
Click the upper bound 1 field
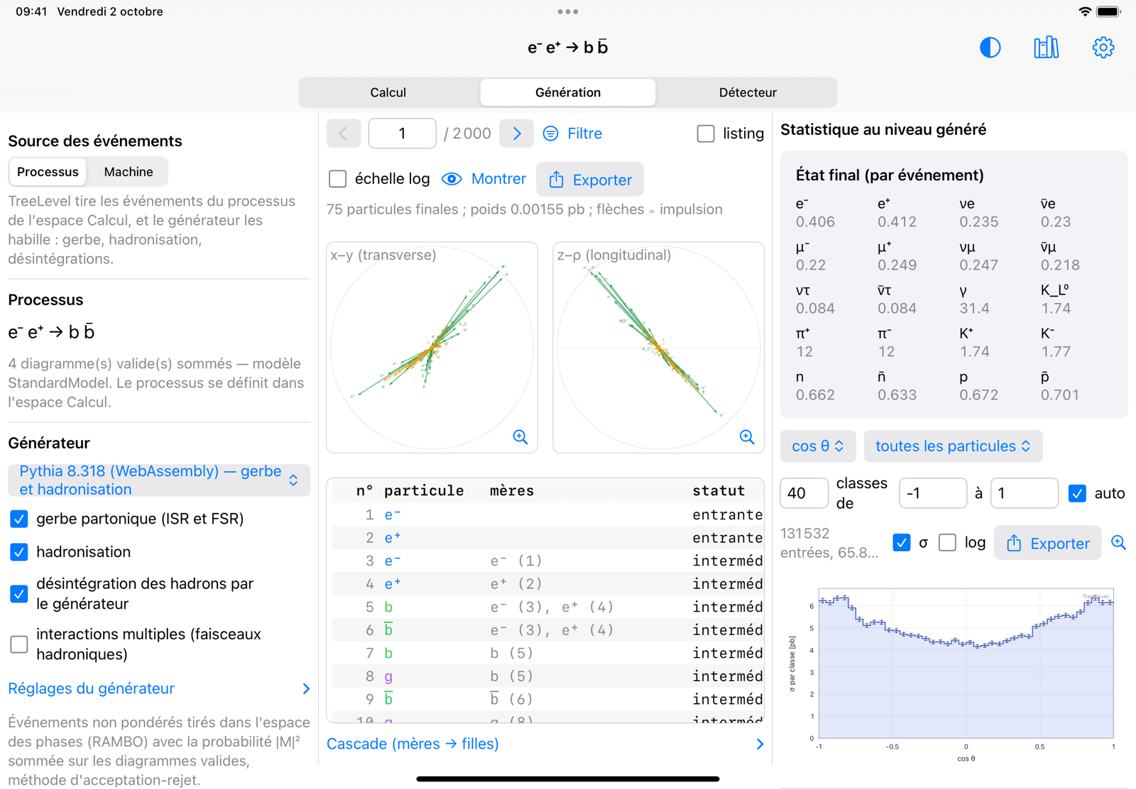pos(1024,493)
